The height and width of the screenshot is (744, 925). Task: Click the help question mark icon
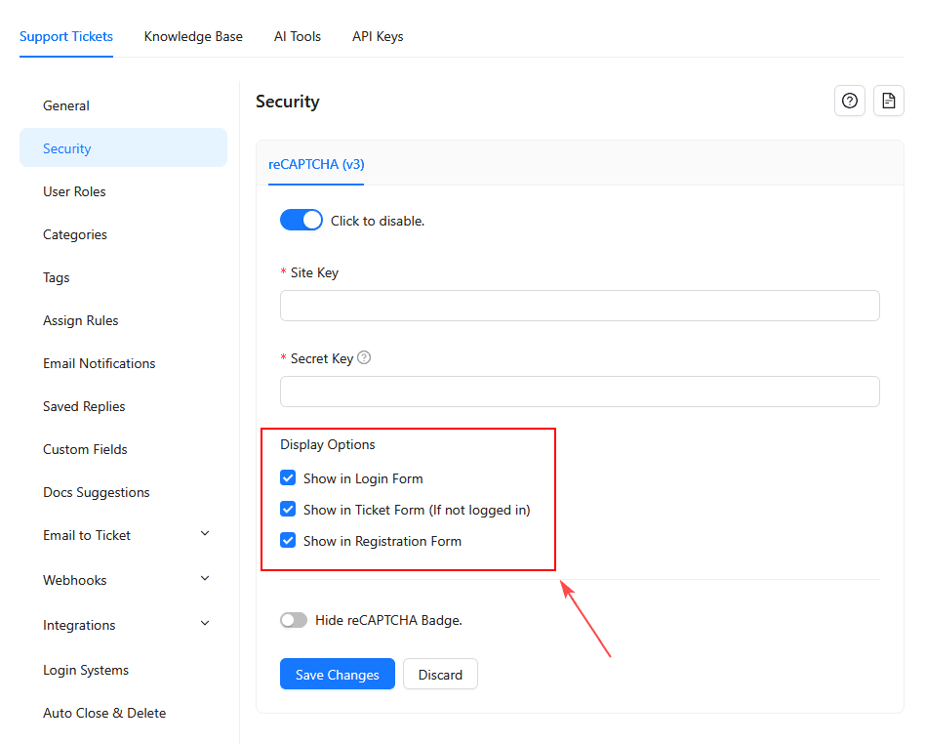click(x=850, y=101)
